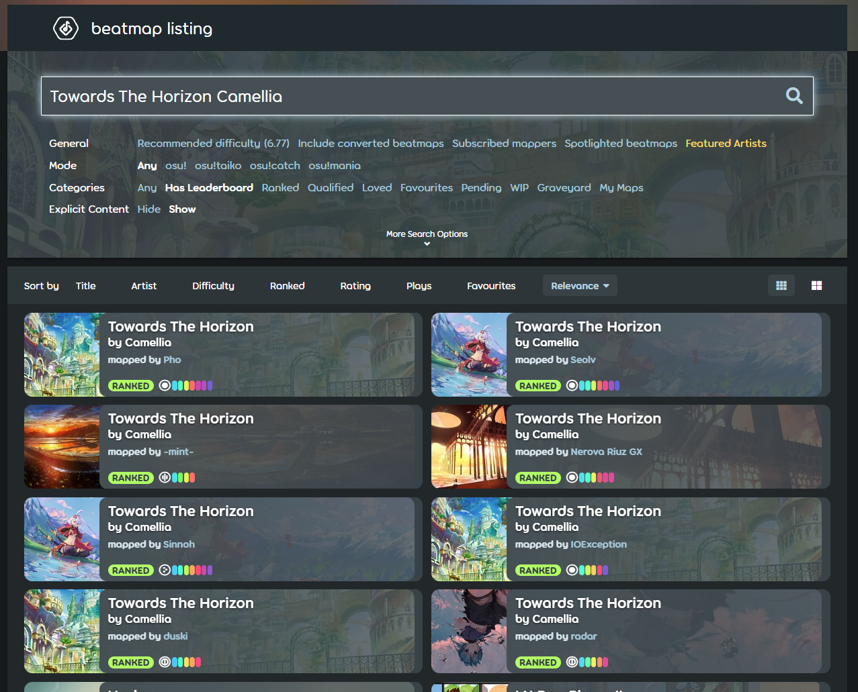858x692 pixels.
Task: Open the Relevance sort dropdown
Action: coord(580,285)
